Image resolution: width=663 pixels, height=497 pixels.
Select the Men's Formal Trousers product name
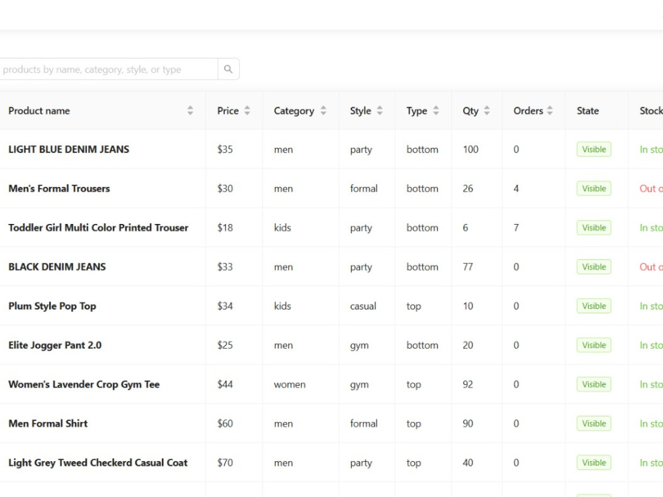click(59, 188)
